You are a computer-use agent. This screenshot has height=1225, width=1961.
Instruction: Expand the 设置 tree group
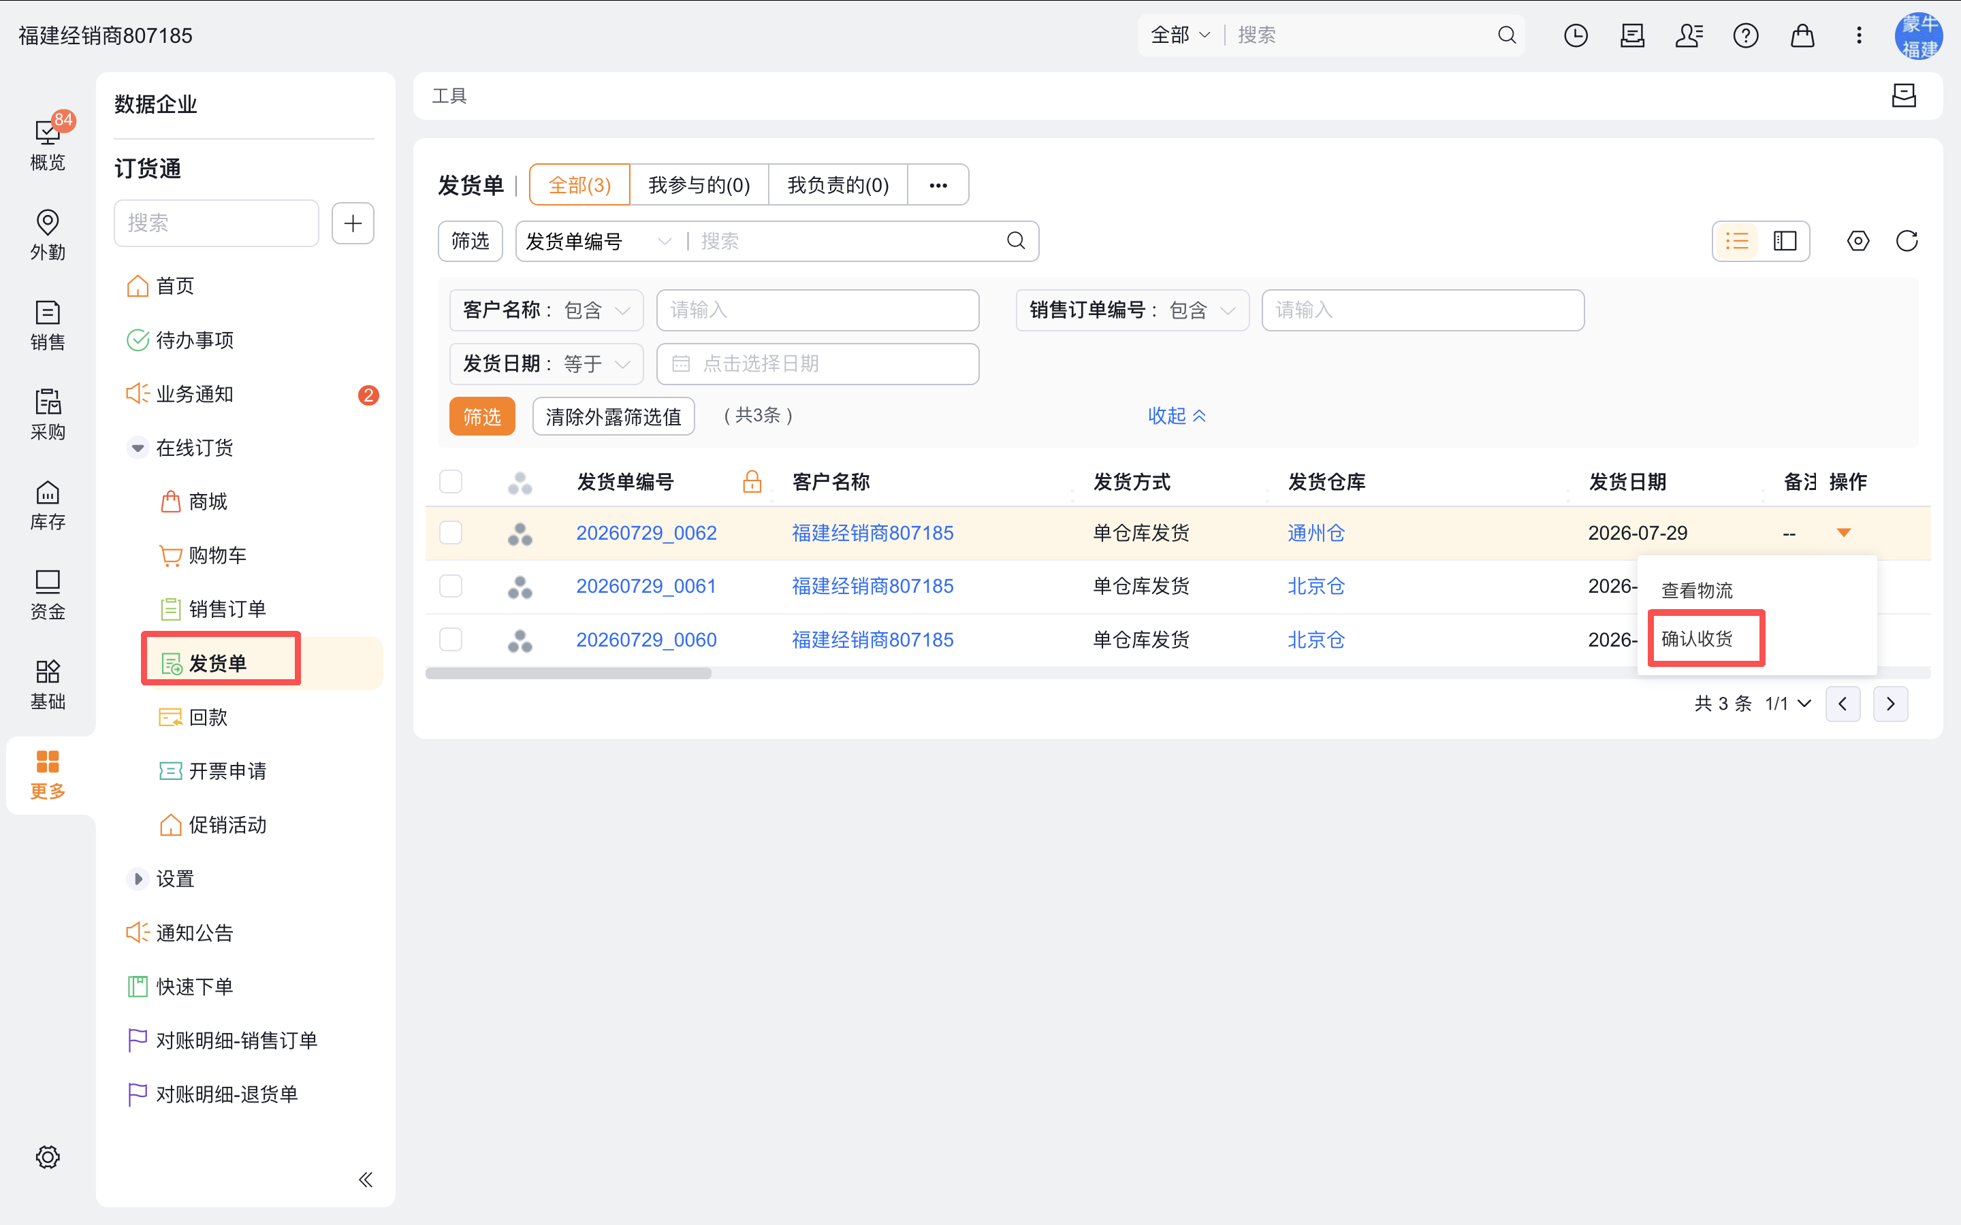click(138, 879)
